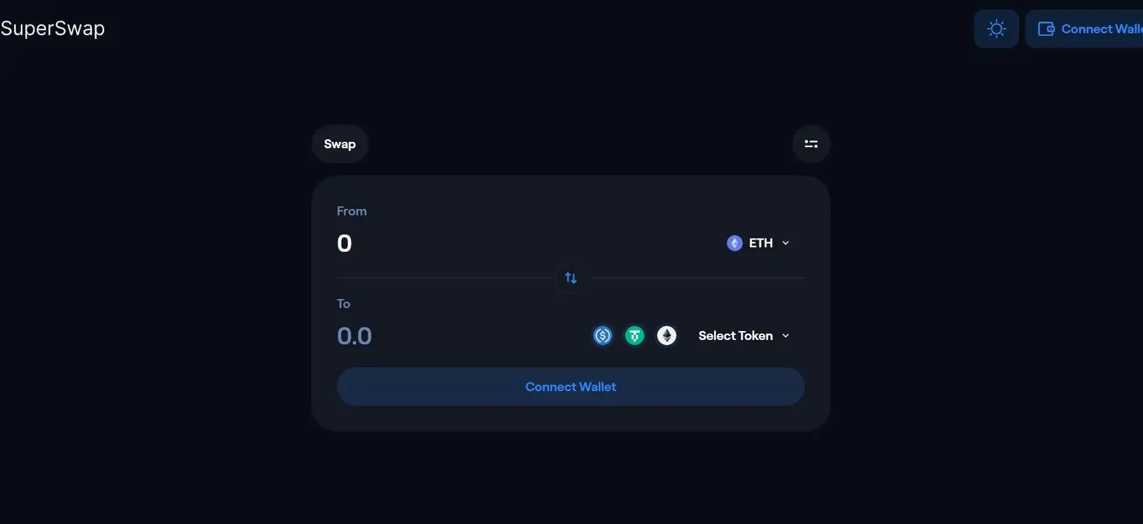This screenshot has height=524, width=1143.
Task: Click the To label in the swap card
Action: pyautogui.click(x=343, y=304)
